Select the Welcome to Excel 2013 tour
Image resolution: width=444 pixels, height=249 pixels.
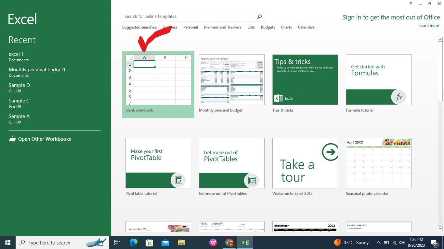click(305, 163)
